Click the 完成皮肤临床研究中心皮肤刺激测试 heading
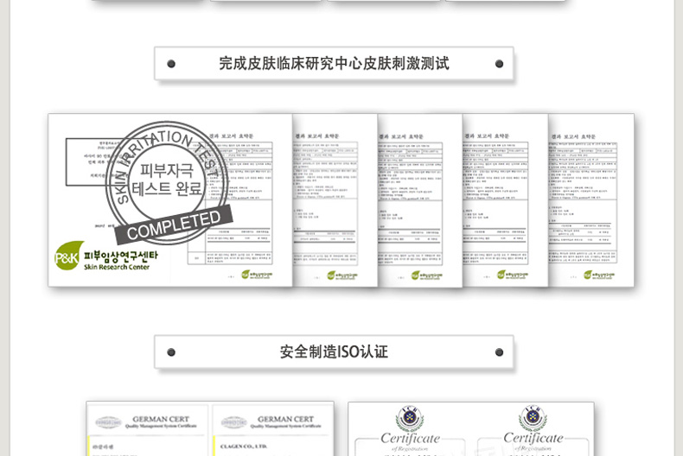This screenshot has height=456, width=683. pos(334,64)
